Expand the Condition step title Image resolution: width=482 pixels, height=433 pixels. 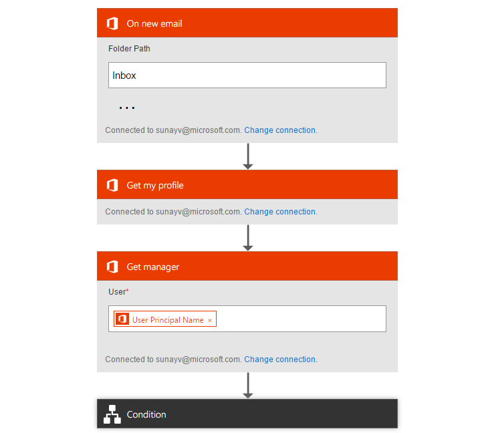click(146, 414)
